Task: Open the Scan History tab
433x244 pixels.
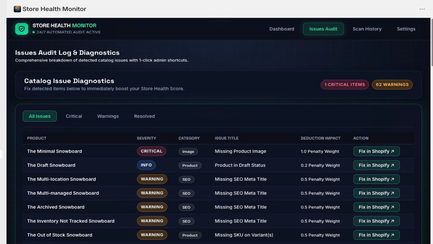Action: [x=367, y=29]
